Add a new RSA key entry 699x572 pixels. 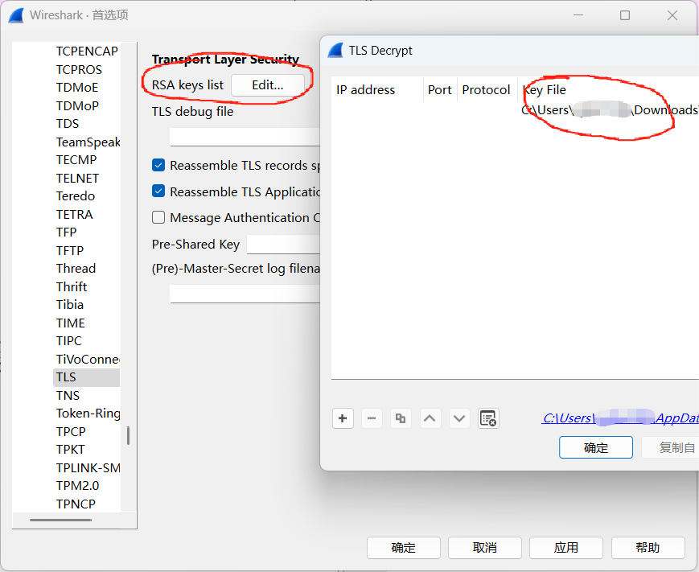pos(343,418)
